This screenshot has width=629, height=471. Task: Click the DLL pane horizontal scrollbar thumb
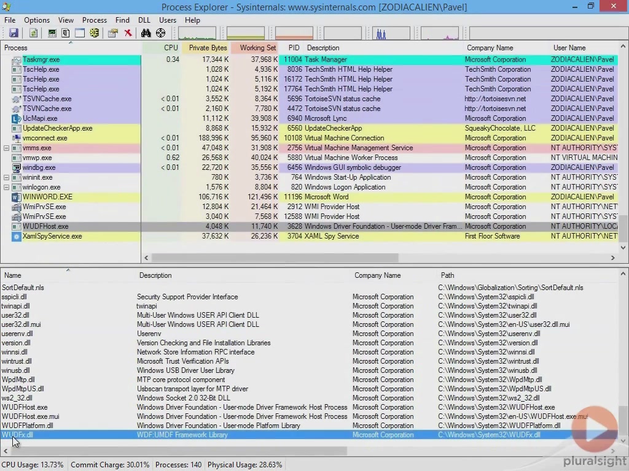179,451
